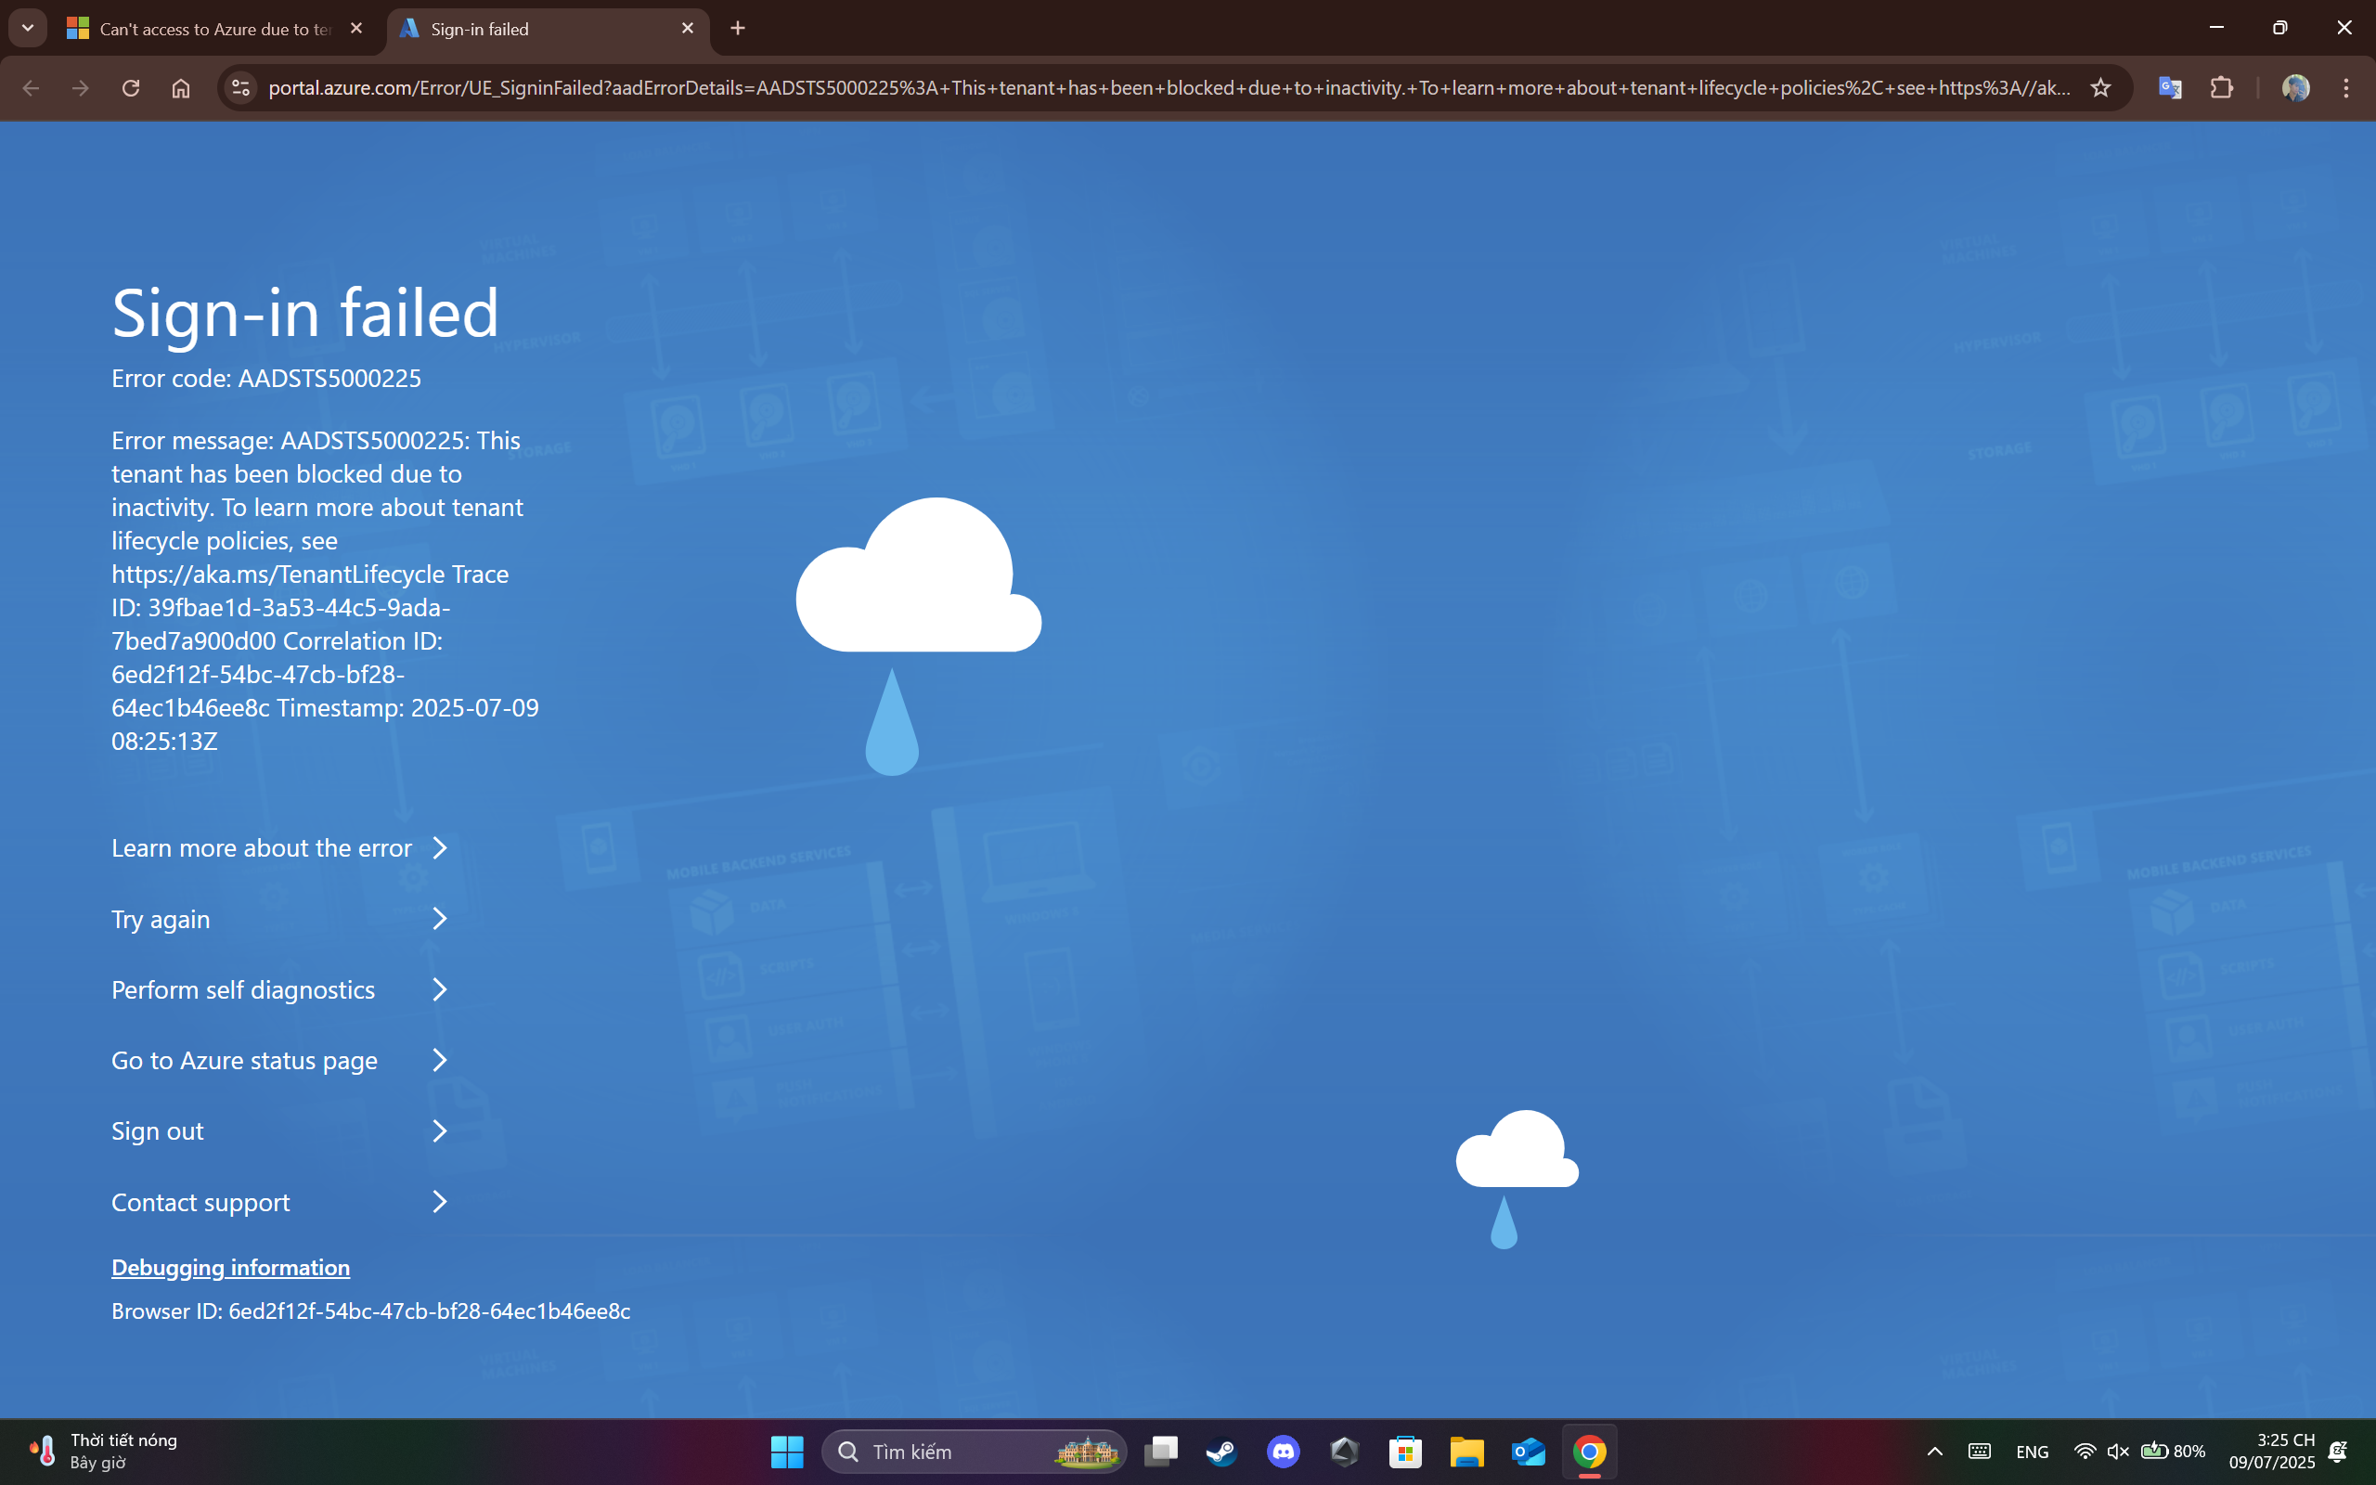This screenshot has width=2376, height=1485.
Task: Open the Extensions puzzle-piece menu
Action: click(x=2222, y=88)
